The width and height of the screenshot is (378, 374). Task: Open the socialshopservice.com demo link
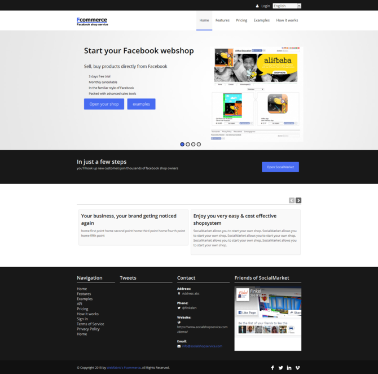coord(203,329)
